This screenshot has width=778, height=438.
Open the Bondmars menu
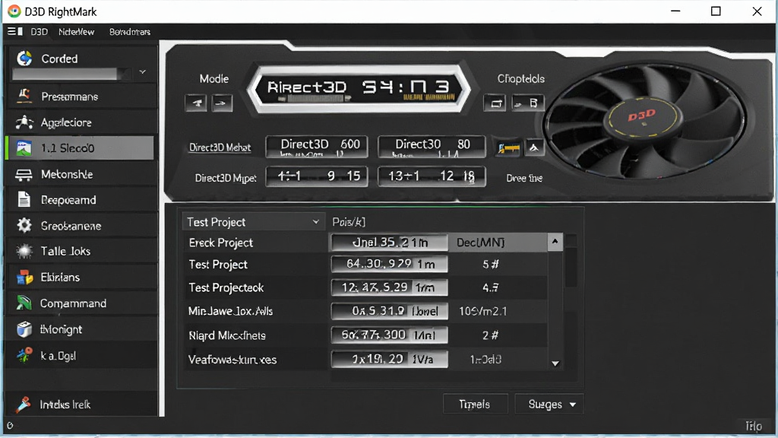tap(129, 32)
